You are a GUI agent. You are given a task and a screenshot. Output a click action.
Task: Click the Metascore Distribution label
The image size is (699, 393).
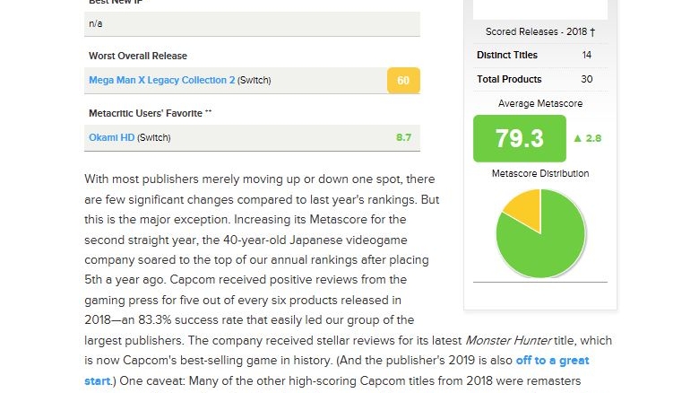[540, 173]
